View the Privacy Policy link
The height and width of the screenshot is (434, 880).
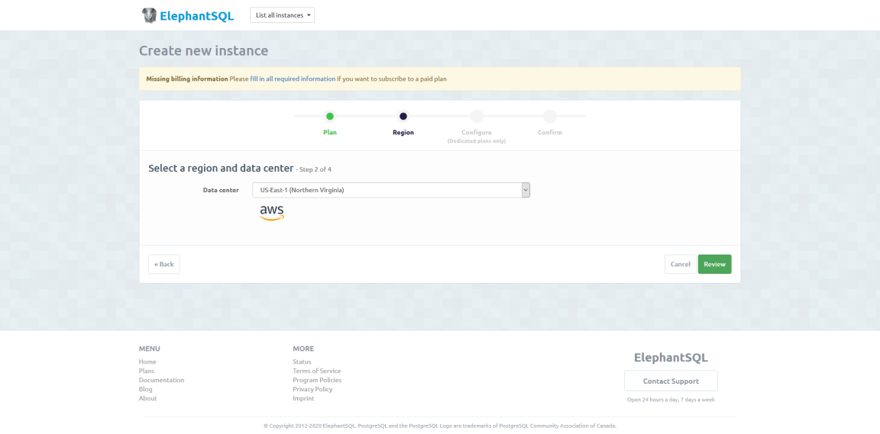(x=312, y=389)
